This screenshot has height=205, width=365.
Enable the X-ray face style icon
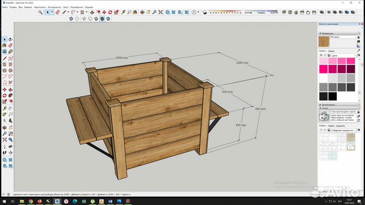[71, 18]
